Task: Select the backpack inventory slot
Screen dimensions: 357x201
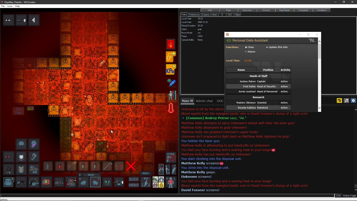Action: 9,182
